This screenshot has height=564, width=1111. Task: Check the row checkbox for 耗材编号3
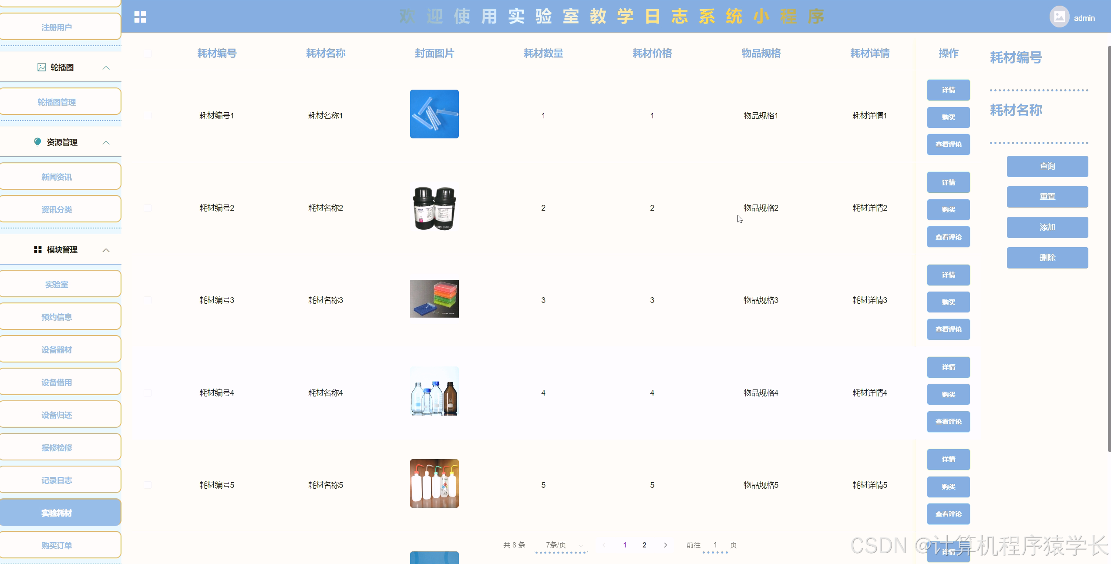point(148,300)
